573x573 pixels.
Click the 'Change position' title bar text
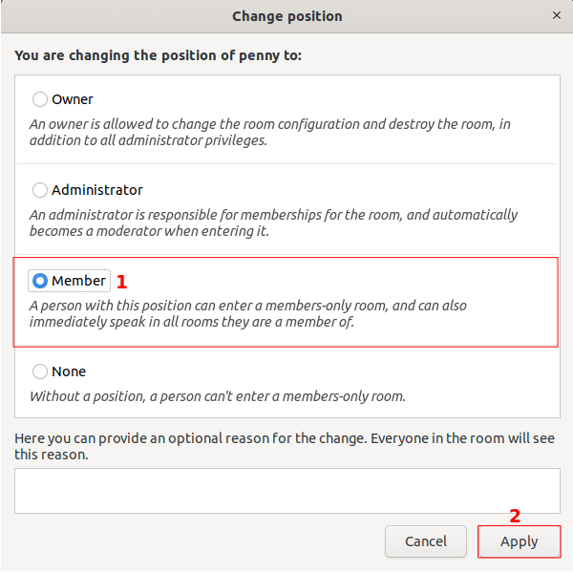coord(286,16)
